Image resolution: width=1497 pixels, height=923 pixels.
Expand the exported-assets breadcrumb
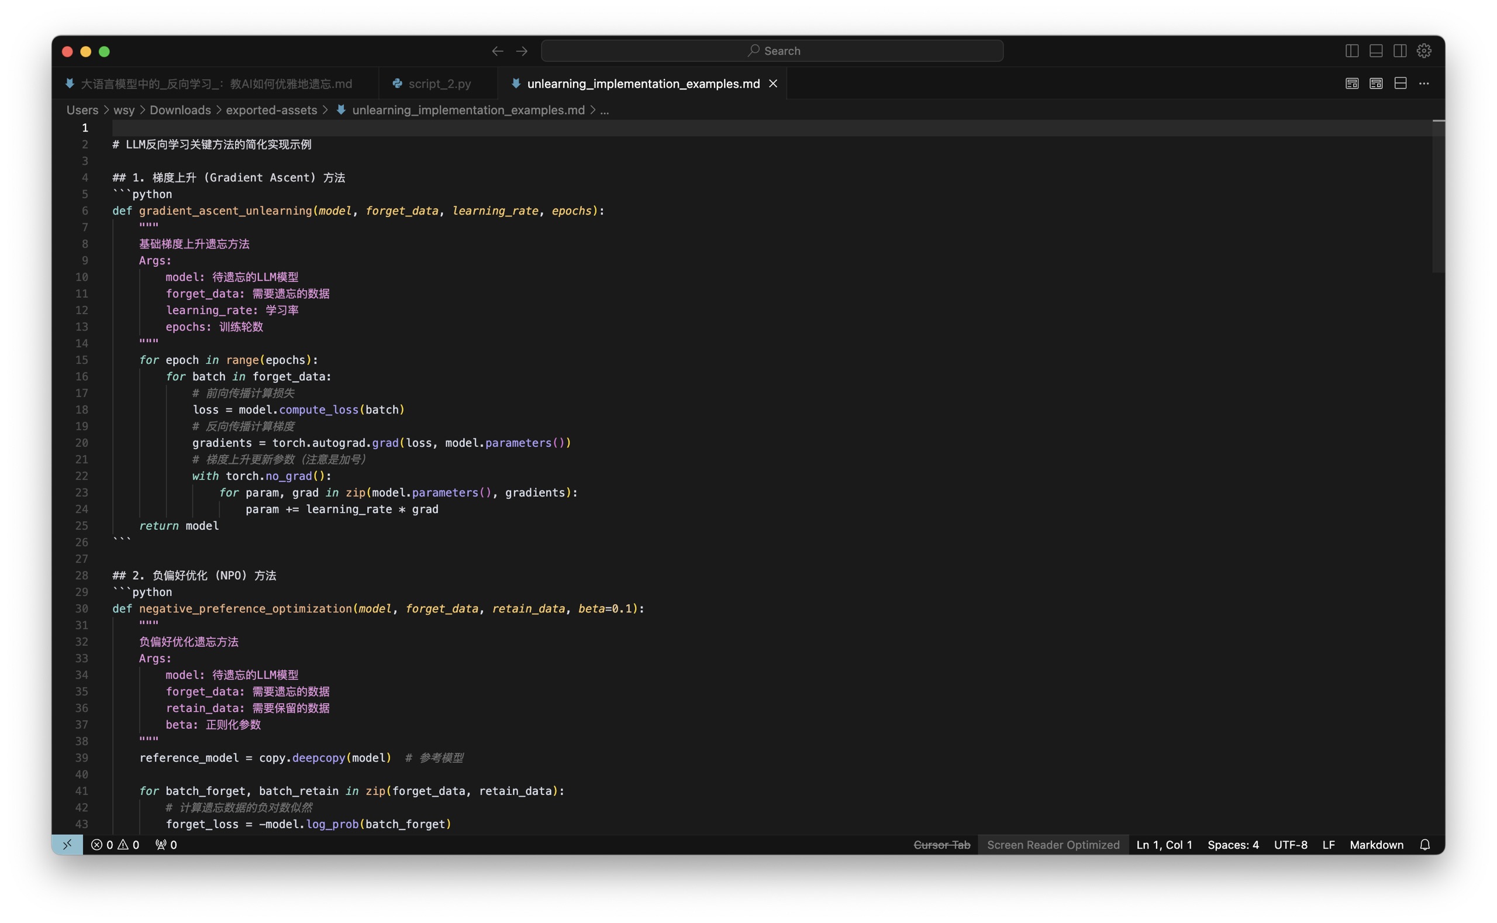271,110
